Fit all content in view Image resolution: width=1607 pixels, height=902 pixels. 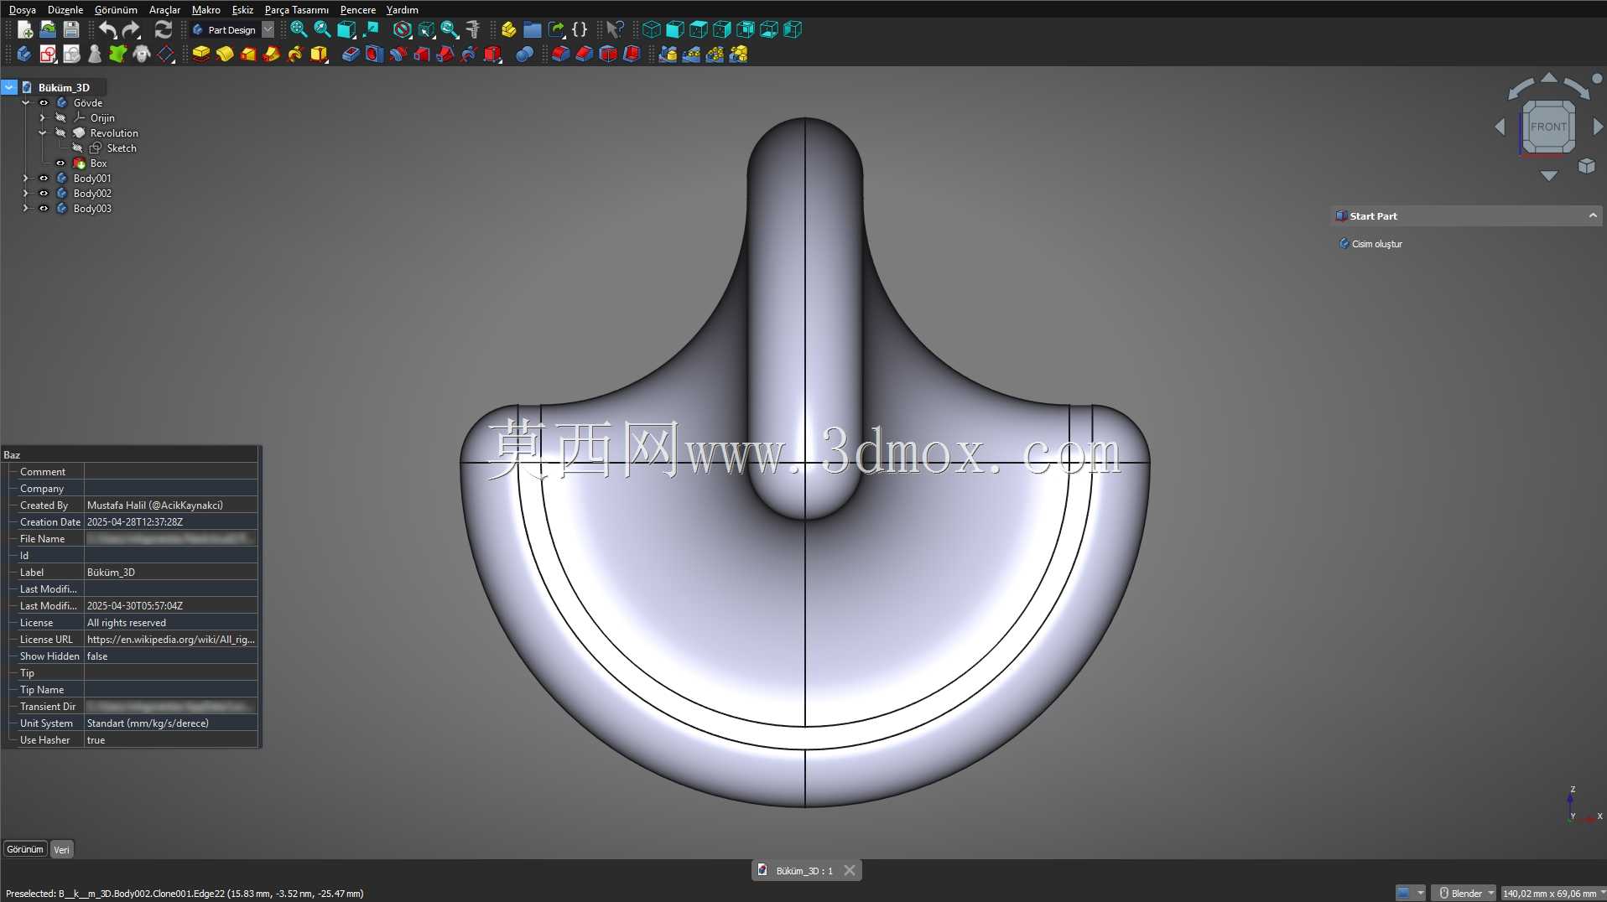[x=299, y=30]
